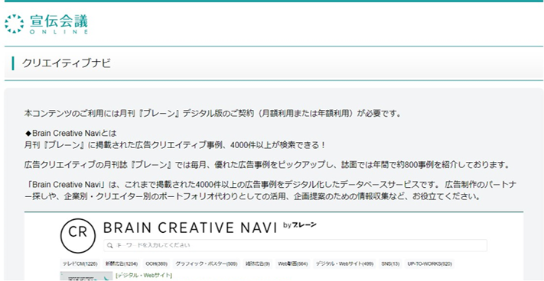Select the SNS(13) category tag

(x=391, y=263)
